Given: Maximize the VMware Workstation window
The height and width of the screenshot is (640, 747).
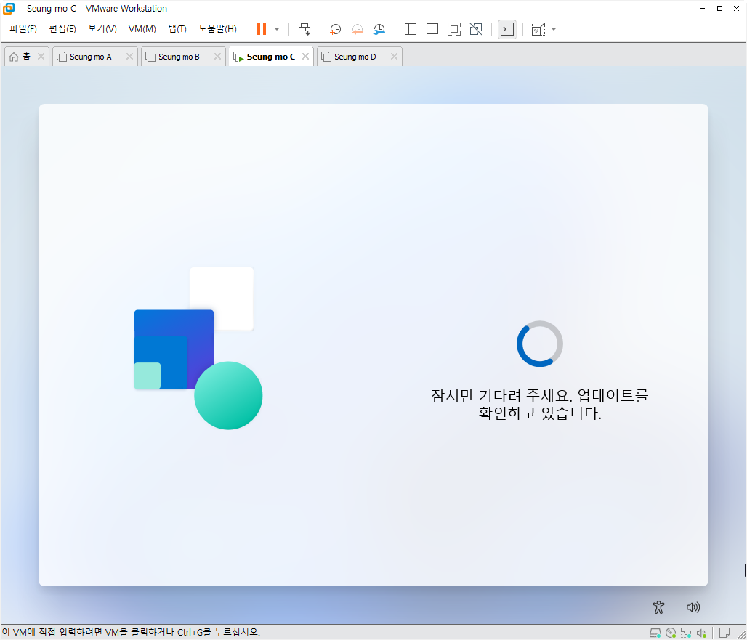Looking at the screenshot, I should 719,9.
